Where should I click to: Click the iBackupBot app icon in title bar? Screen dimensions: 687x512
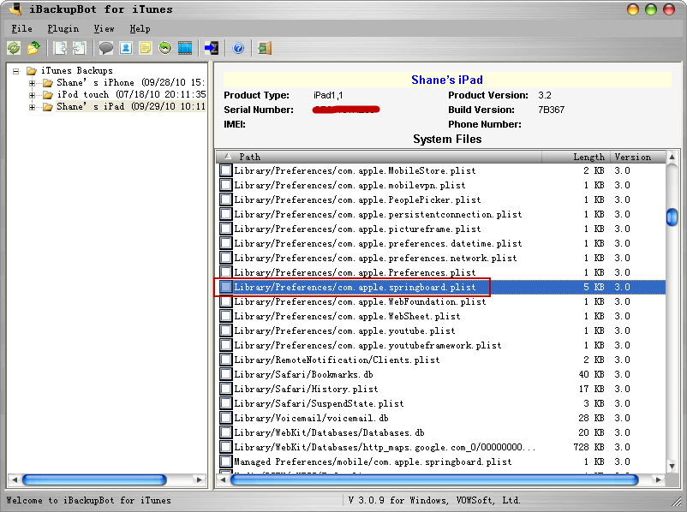click(15, 8)
